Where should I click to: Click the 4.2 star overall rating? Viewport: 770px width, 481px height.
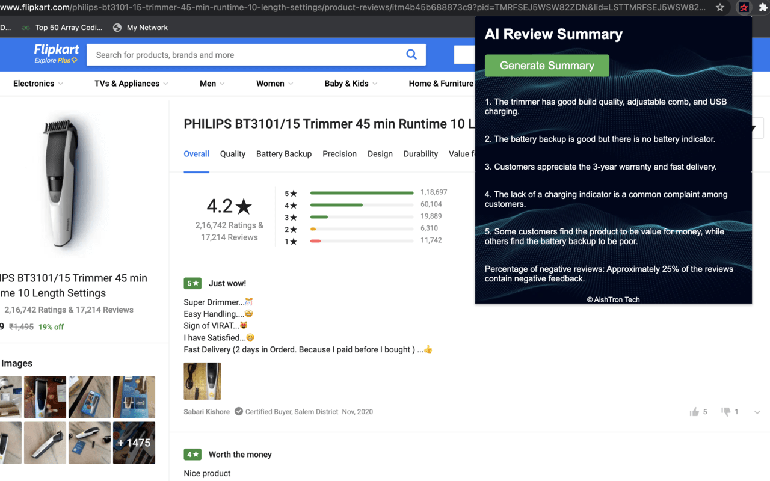tap(229, 206)
